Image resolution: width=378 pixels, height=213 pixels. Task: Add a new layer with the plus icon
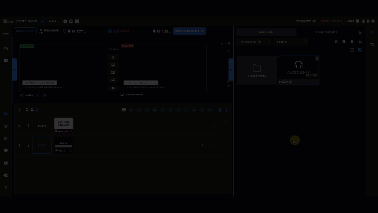click(19, 110)
